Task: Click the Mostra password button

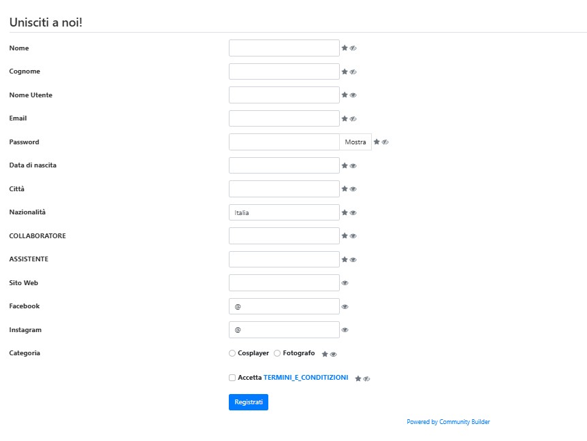Action: coord(355,142)
